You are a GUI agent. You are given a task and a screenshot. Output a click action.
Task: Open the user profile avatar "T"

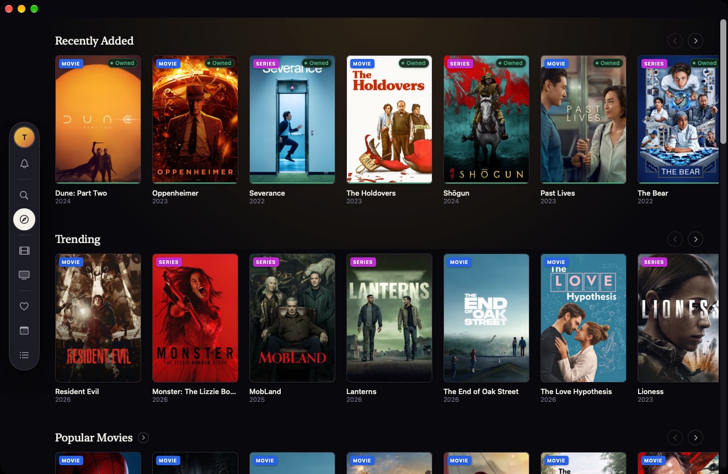[x=24, y=137]
